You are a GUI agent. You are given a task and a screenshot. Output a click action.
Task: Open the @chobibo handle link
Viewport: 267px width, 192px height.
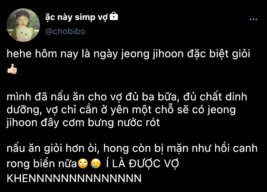click(x=65, y=32)
